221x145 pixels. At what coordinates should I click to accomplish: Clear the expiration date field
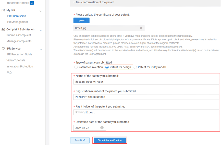coord(102,128)
